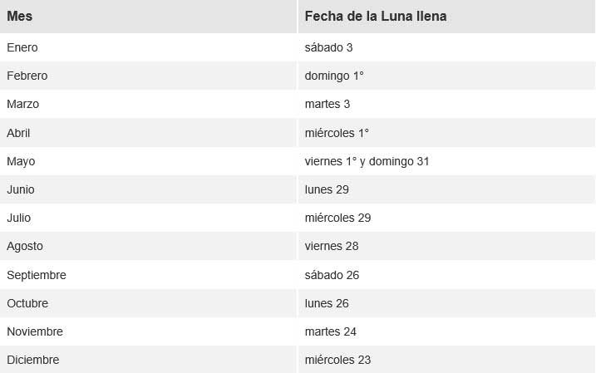
Task: Click the 'miércoles 29' date for Julio
Action: pyautogui.click(x=337, y=218)
